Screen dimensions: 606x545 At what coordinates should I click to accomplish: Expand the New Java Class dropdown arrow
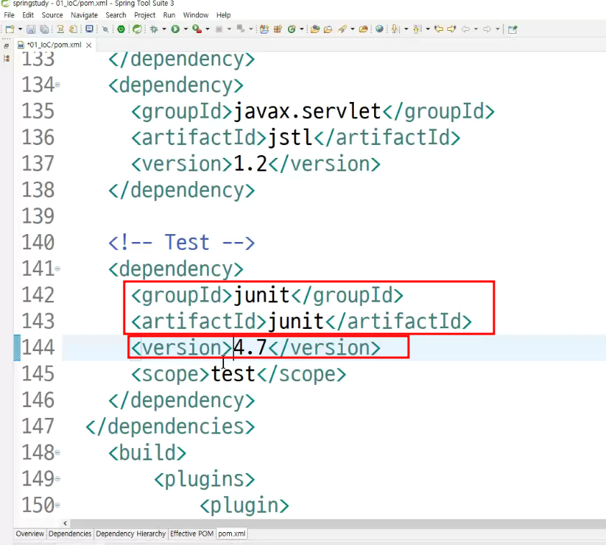[302, 29]
